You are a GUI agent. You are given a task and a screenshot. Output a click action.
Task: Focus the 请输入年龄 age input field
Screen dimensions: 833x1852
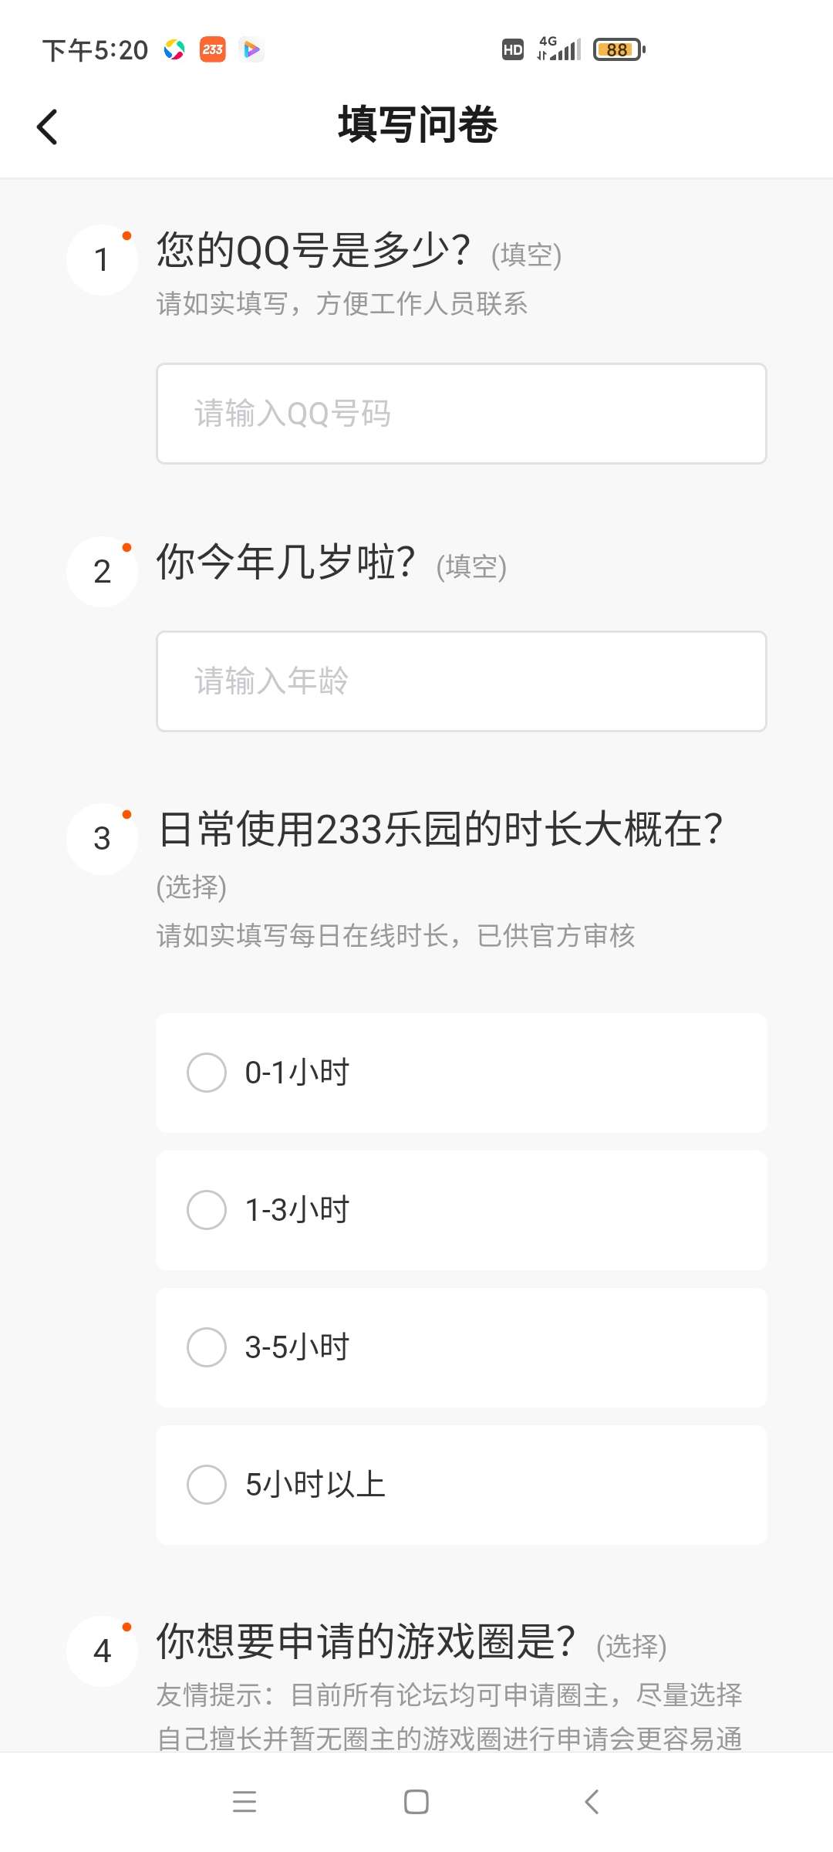coord(461,681)
